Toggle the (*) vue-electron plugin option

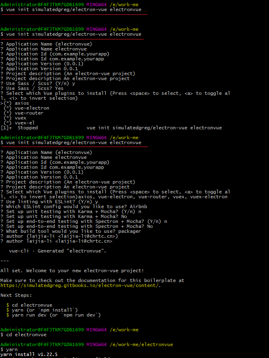pyautogui.click(x=26, y=108)
